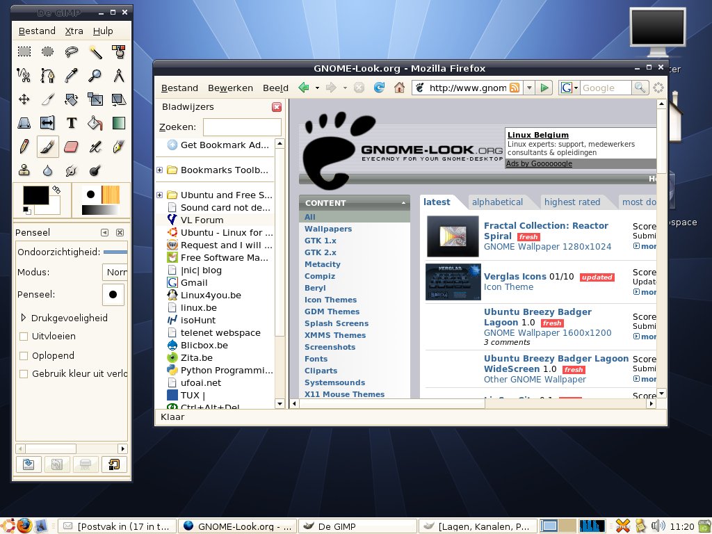Open the Hulp menu in GIMP

[103, 31]
